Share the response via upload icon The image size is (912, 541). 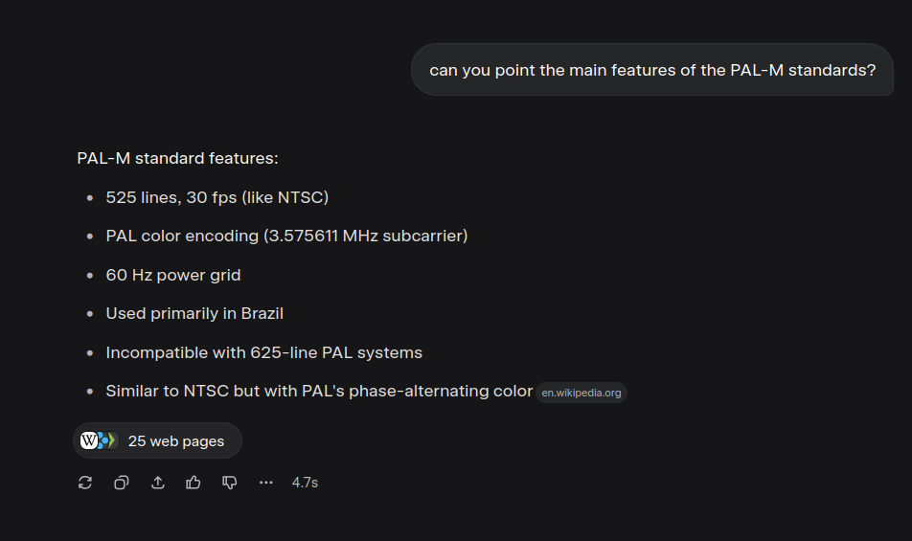158,483
